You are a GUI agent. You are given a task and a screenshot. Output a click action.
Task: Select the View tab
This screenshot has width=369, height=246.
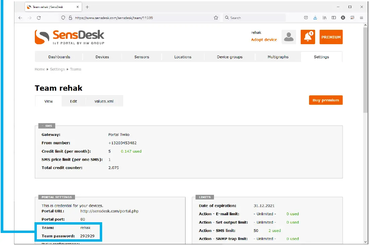[x=49, y=101]
